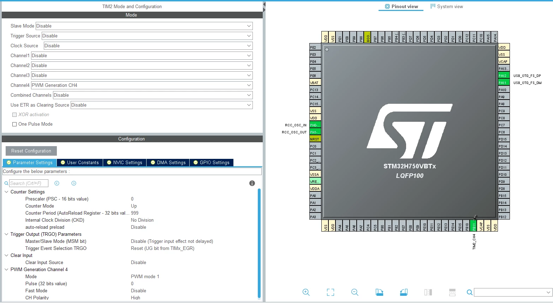Rotate pinout clockwise using the rotate icon

tap(379, 292)
